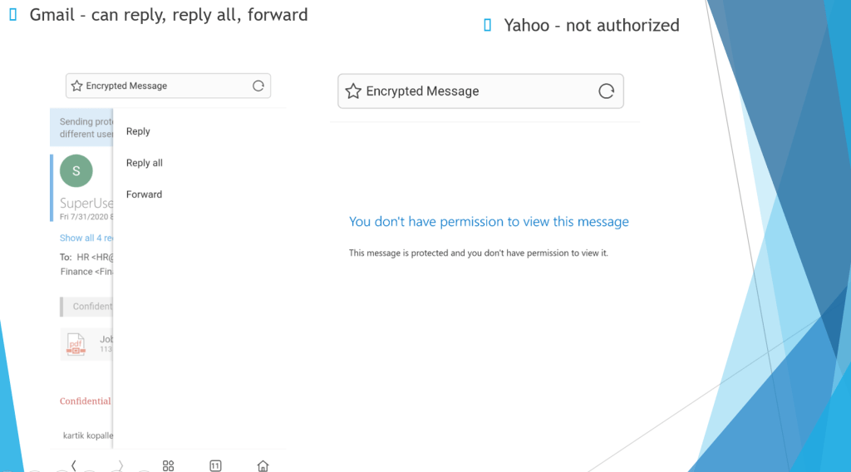The width and height of the screenshot is (851, 472).
Task: Star the left Encrypted Message bar
Action: tap(76, 86)
